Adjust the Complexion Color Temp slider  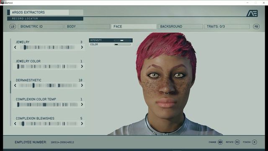pos(47,104)
